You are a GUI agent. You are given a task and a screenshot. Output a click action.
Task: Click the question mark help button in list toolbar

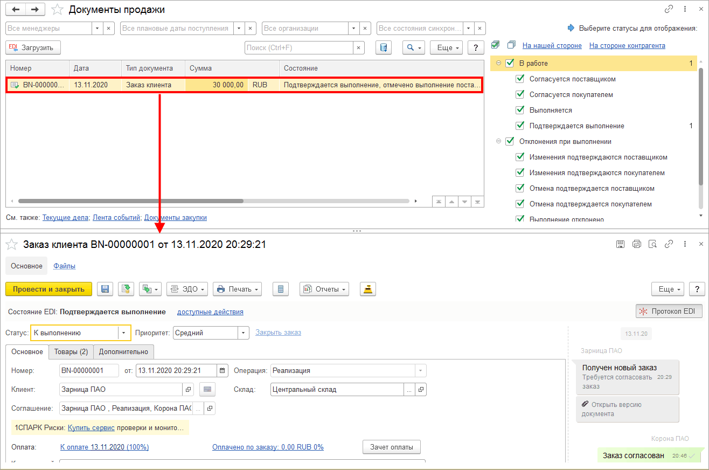point(475,47)
